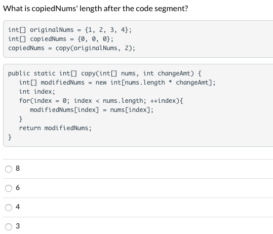Select the radio button for answer 6
The height and width of the screenshot is (234, 273).
9,188
